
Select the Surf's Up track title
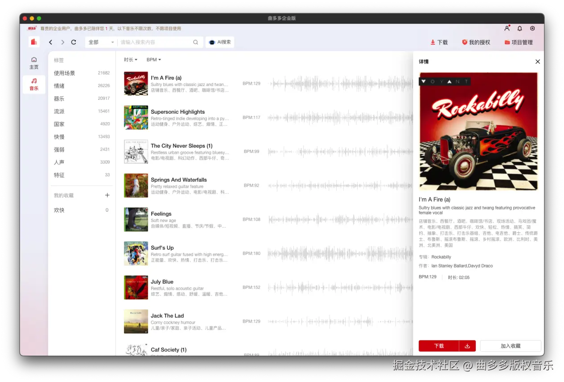[162, 248]
